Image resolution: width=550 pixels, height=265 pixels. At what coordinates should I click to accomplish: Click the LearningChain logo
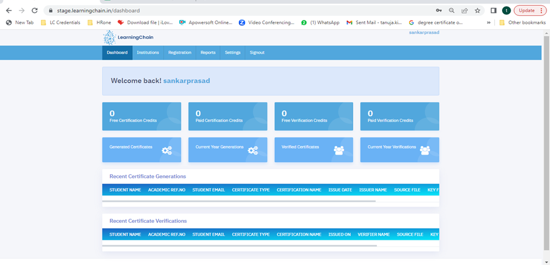128,37
